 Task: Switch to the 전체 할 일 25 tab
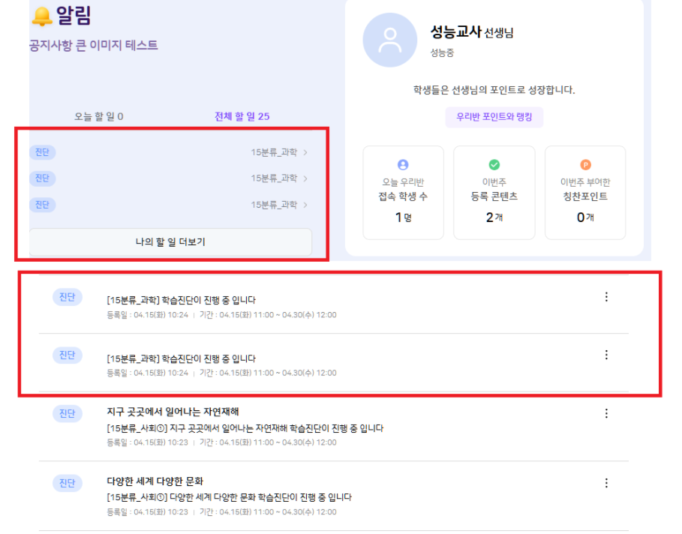242,116
